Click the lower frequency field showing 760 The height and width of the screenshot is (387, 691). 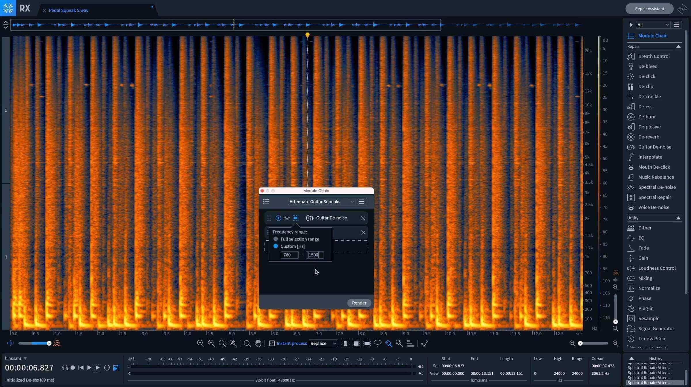(x=289, y=255)
